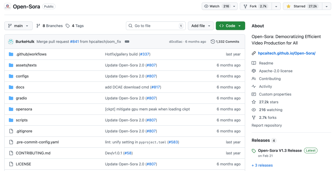
Task: Click the BurkeHulk user avatar
Action: pos(11,42)
